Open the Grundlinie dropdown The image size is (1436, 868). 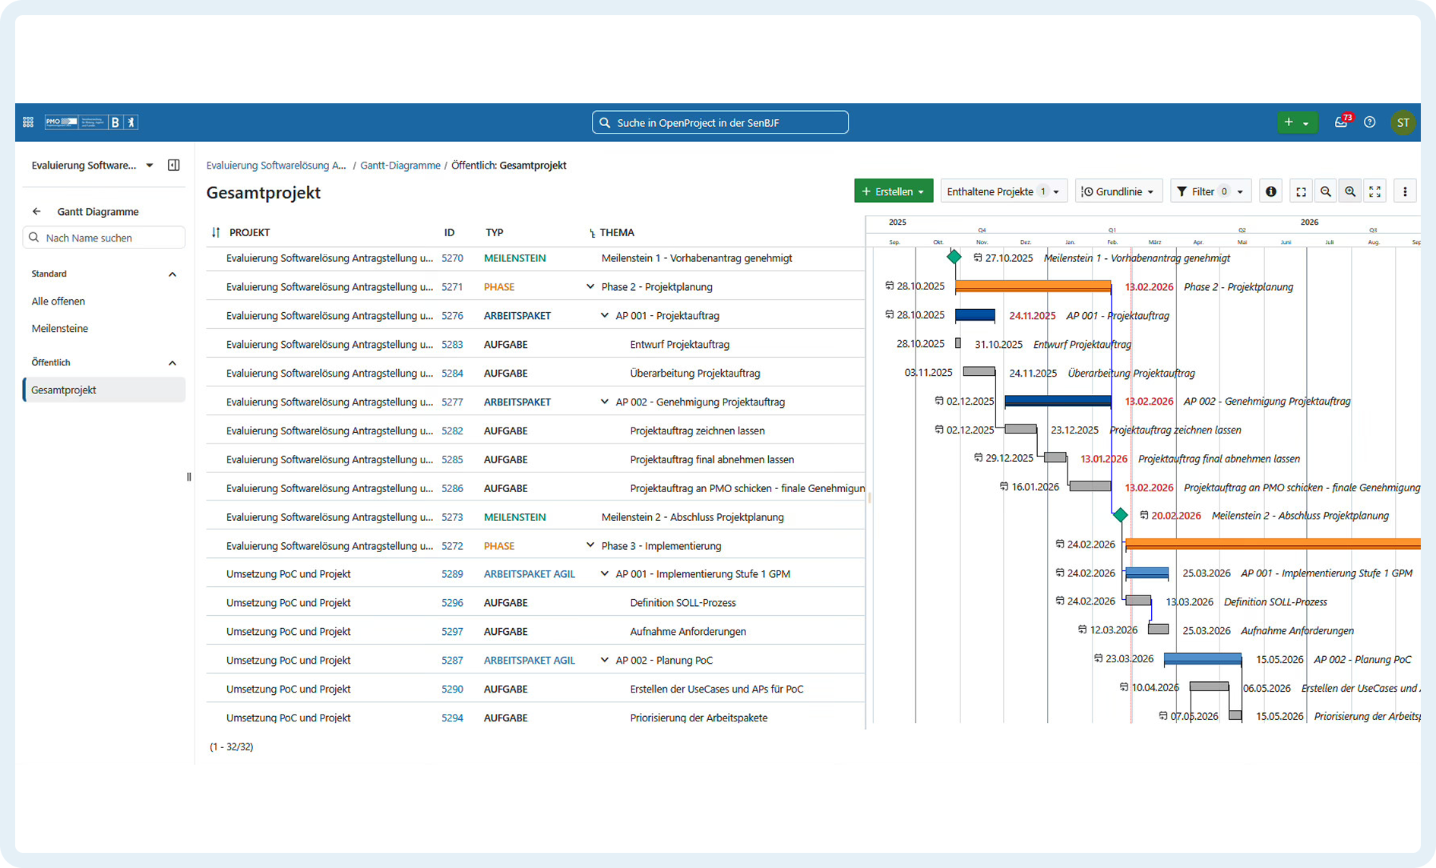(x=1118, y=192)
